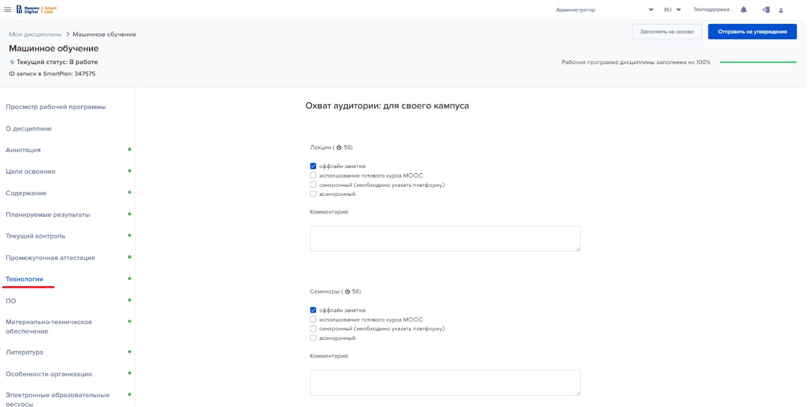Open the hamburger menu in the header

tap(8, 10)
